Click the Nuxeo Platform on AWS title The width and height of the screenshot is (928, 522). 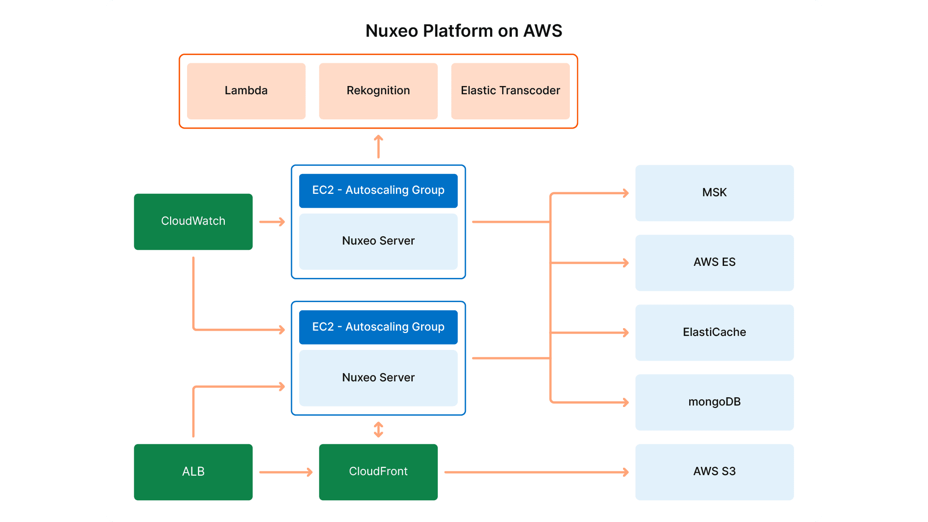pos(463,30)
